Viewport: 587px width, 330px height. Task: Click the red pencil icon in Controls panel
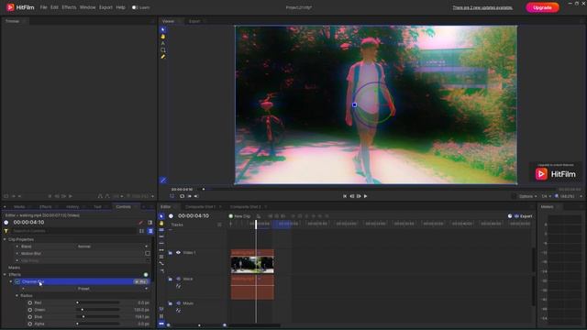(x=140, y=222)
